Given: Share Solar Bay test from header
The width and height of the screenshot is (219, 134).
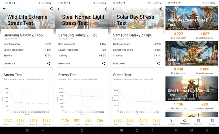Looking at the screenshot, I should pyautogui.click(x=160, y=9).
